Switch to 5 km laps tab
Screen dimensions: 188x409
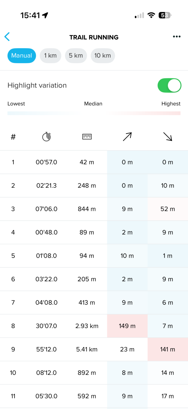pyautogui.click(x=76, y=56)
